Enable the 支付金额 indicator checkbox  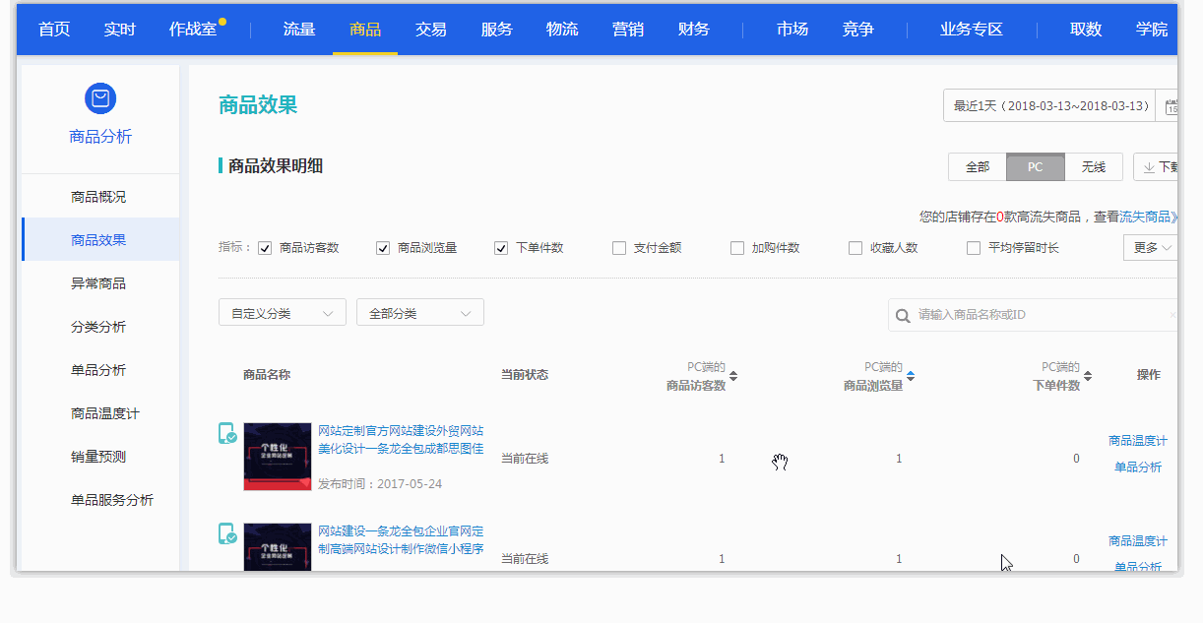(619, 248)
